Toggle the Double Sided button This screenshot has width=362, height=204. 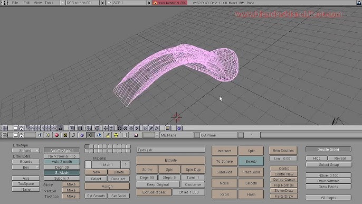pos(328,150)
